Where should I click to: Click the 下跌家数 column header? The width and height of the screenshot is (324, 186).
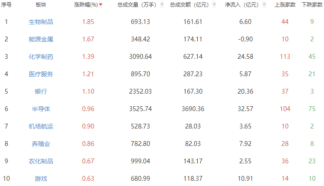click(312, 5)
